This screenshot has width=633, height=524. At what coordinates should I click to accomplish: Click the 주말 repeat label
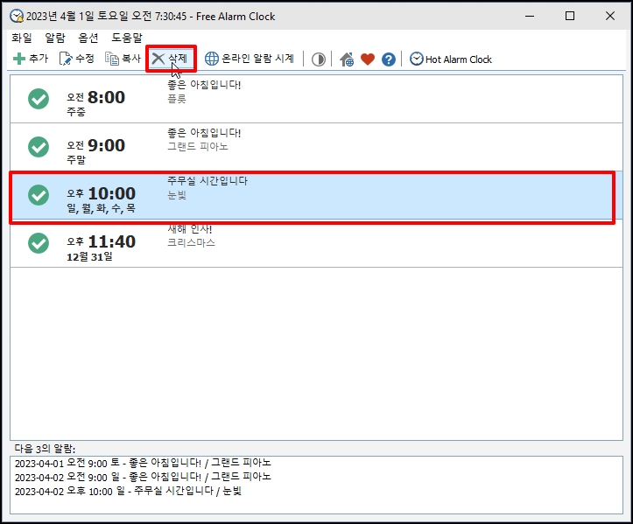pos(76,160)
